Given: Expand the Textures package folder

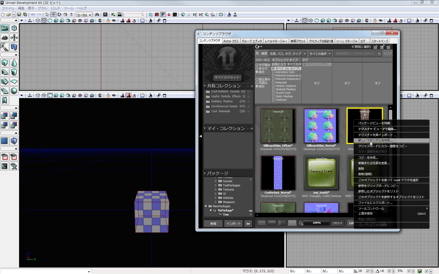Looking at the screenshot, I should point(216,189).
